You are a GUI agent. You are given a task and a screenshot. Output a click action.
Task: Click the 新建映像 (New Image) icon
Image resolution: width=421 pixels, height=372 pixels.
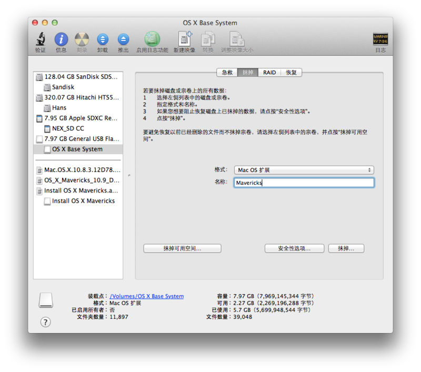(185, 38)
